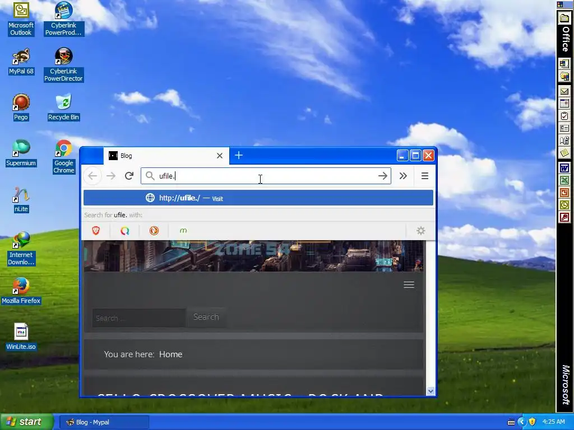Open the Security Center shield tray icon

coord(533,422)
